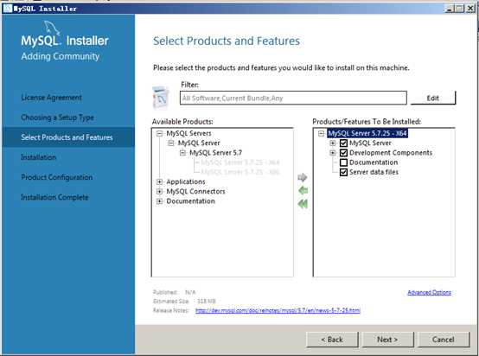Click the green remove-product left arrow
This screenshot has width=479, height=356.
coord(303,191)
